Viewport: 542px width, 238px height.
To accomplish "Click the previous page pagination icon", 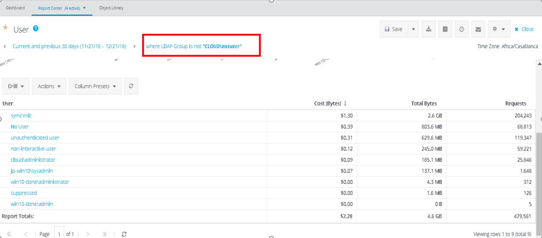I will point(26,234).
